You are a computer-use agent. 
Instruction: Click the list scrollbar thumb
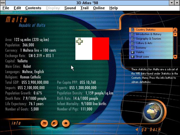tap(175, 34)
